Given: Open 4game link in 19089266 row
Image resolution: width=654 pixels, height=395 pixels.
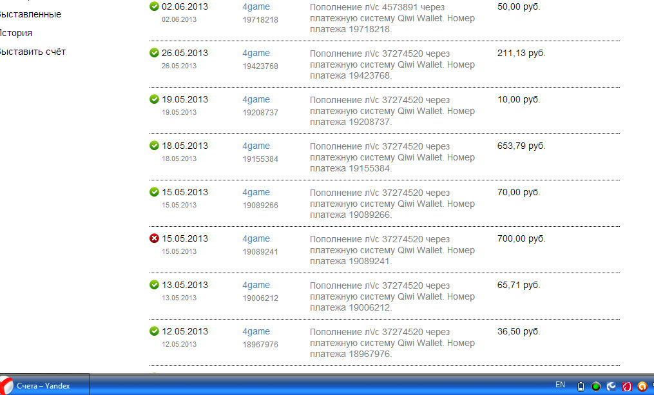Looking at the screenshot, I should tap(256, 192).
